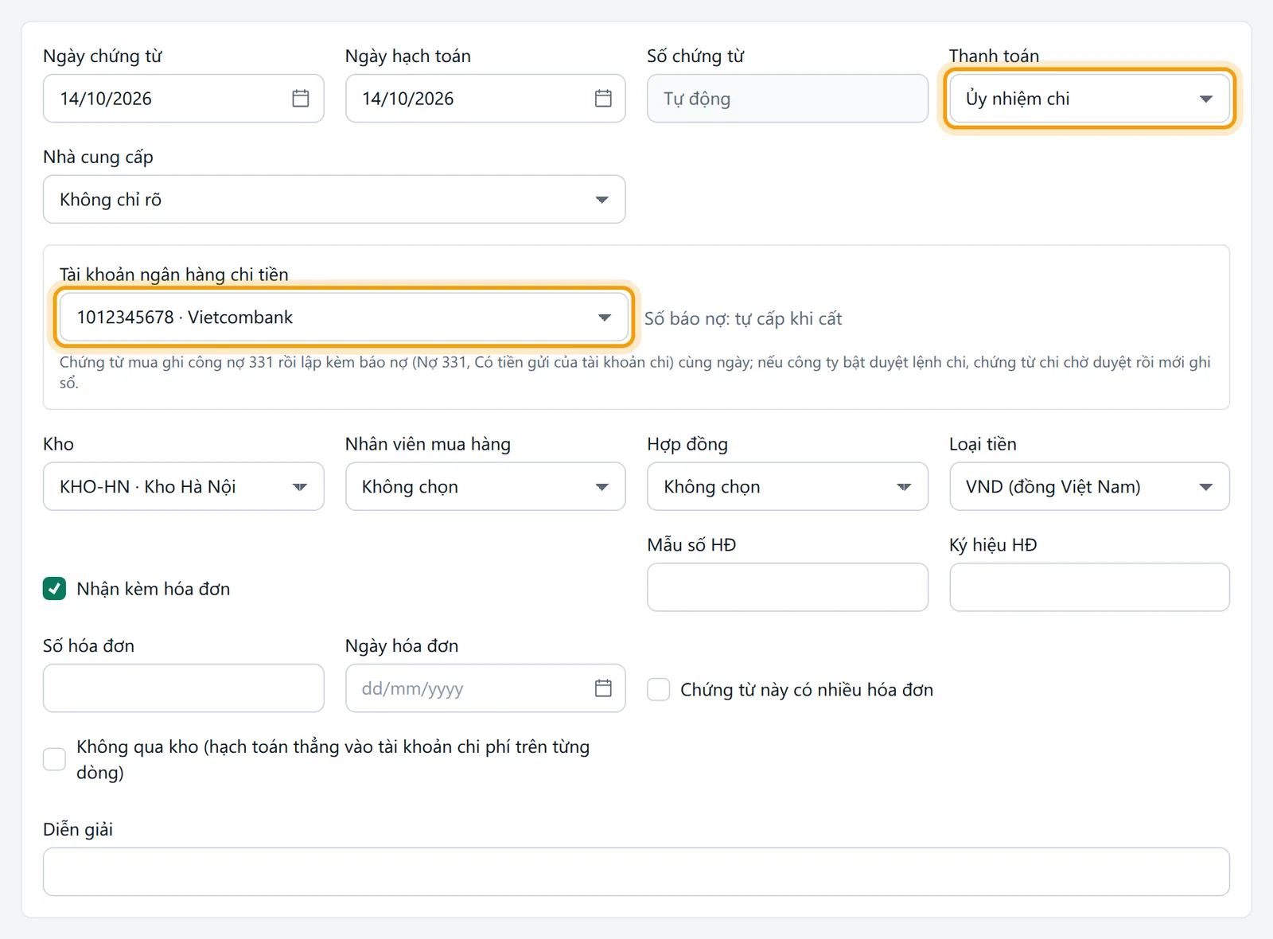The width and height of the screenshot is (1273, 939).
Task: Click the label text Nhận kèm hóa đơn
Action: click(154, 589)
